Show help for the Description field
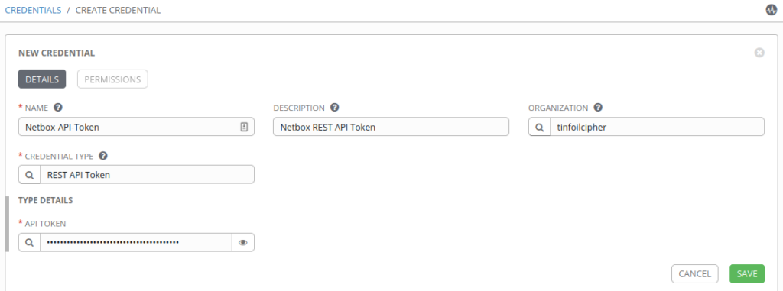The image size is (783, 291). click(x=335, y=108)
